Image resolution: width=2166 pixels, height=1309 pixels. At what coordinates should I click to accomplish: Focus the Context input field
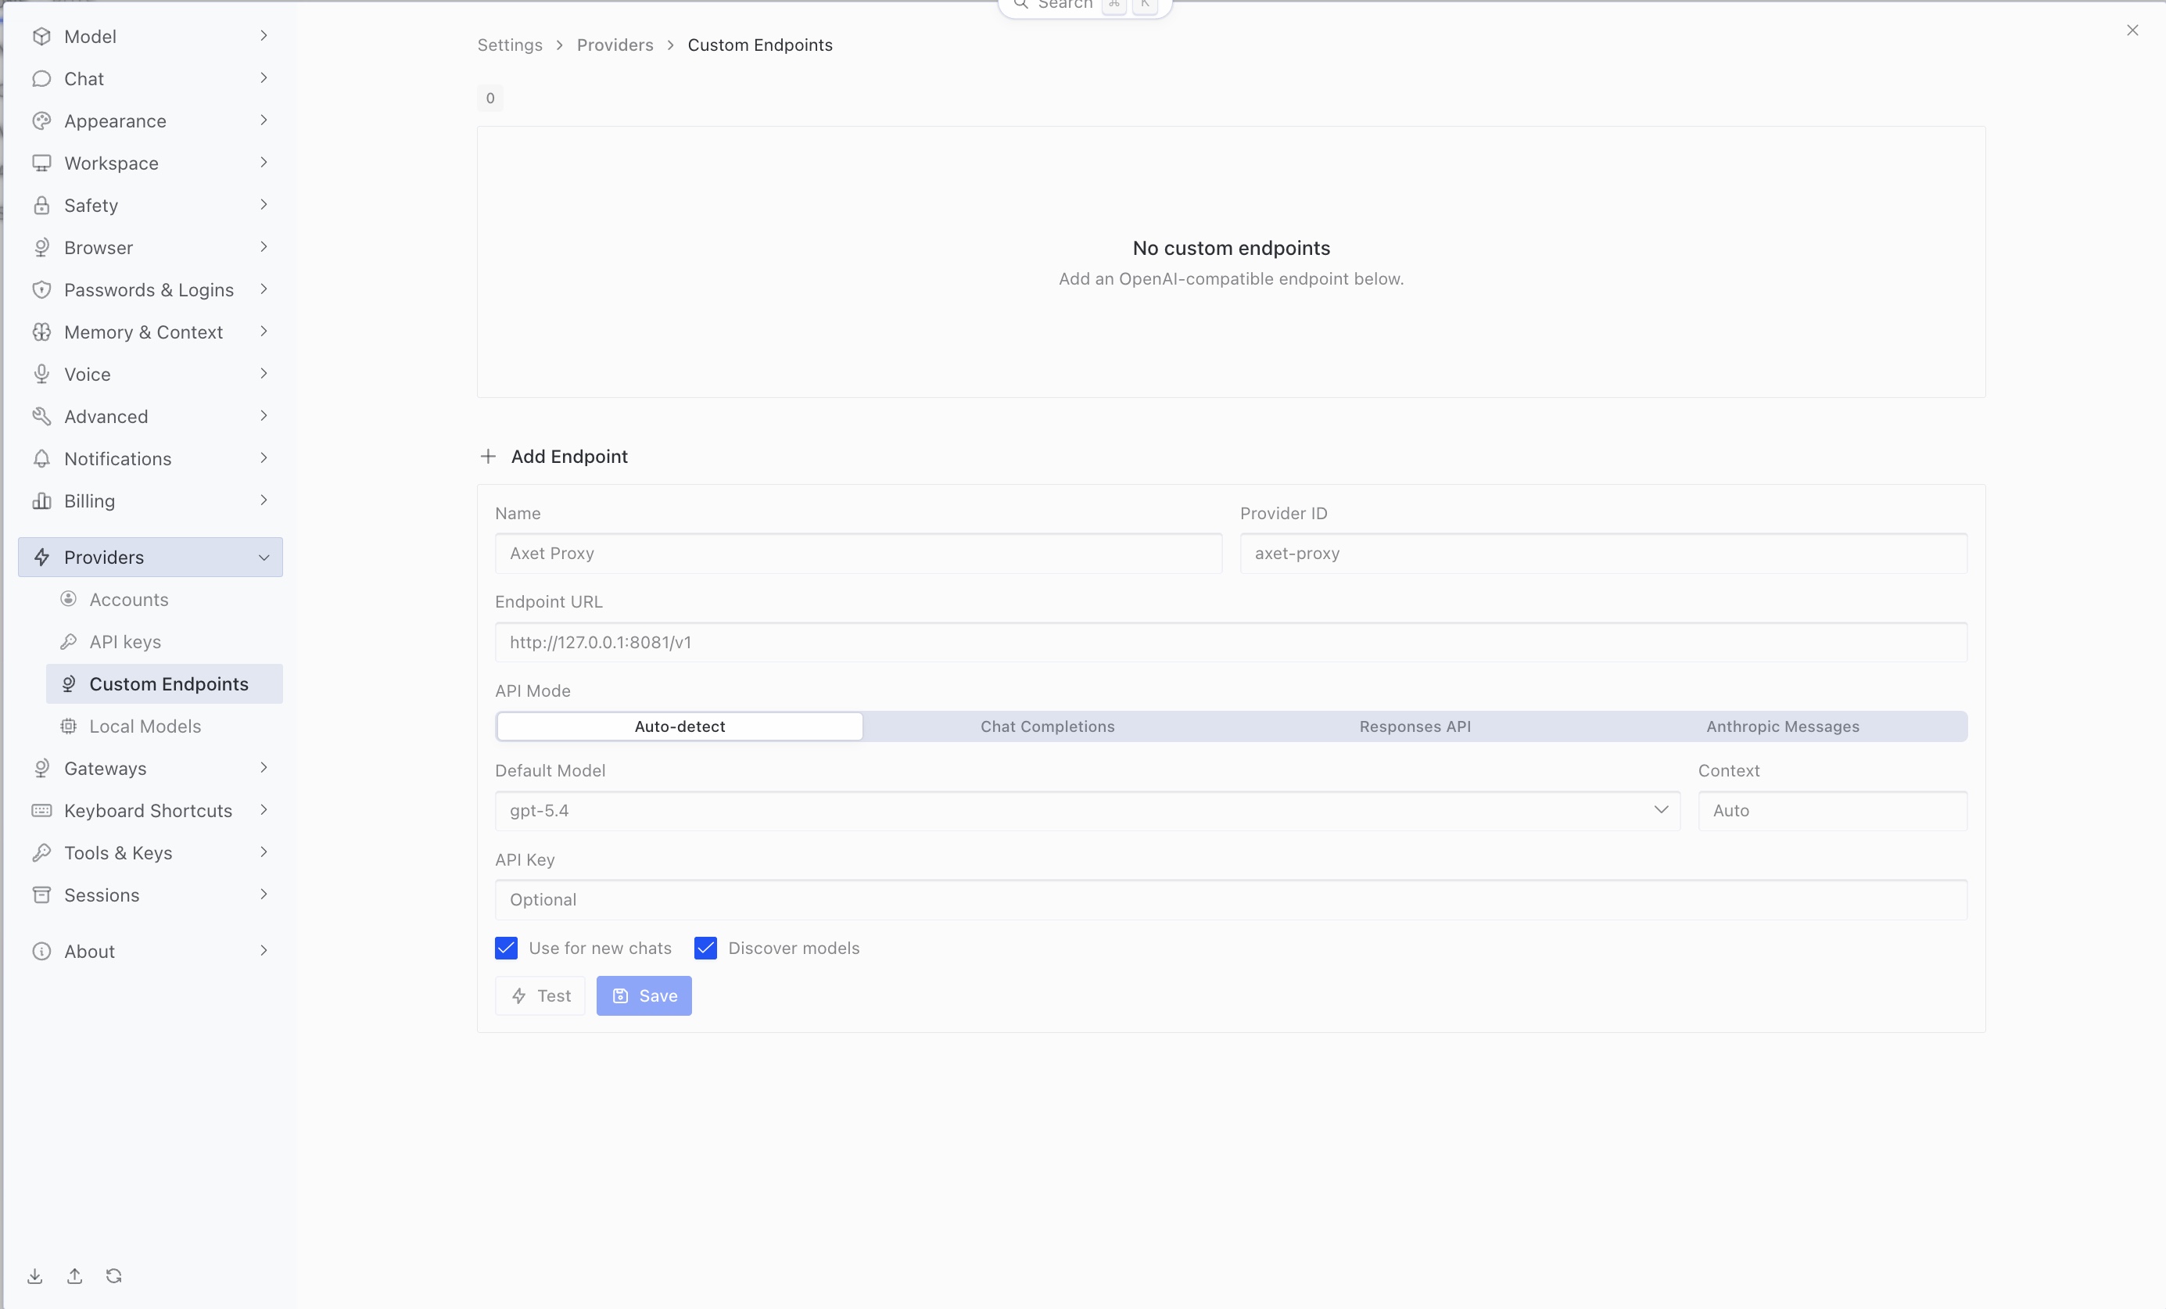(1833, 811)
